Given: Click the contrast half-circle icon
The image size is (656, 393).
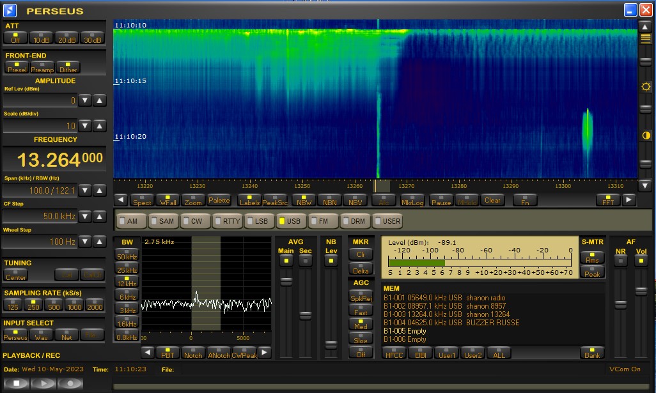Looking at the screenshot, I should pyautogui.click(x=646, y=135).
